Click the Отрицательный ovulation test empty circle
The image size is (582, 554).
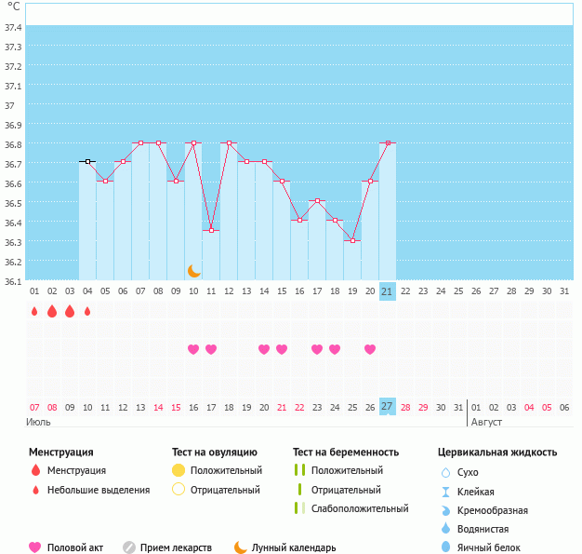pyautogui.click(x=179, y=489)
